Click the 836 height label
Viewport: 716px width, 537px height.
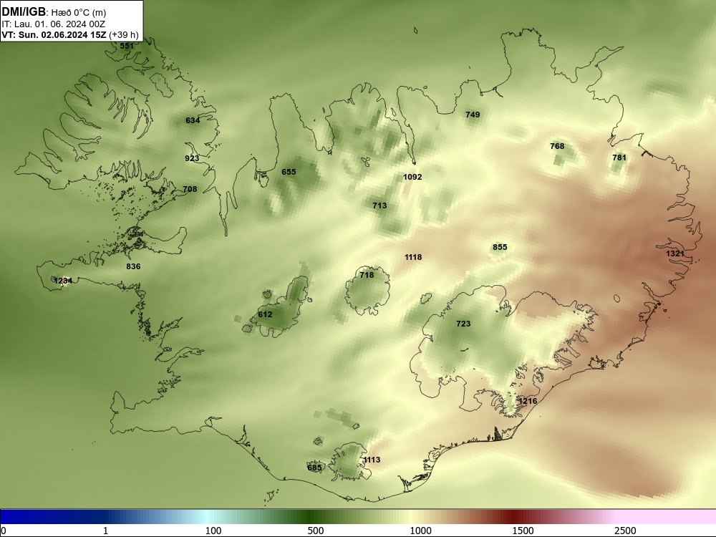(x=133, y=266)
